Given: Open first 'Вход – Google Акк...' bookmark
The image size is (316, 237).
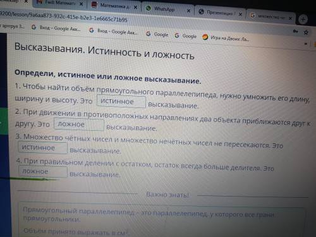Looking at the screenshot, I should click(x=56, y=28).
